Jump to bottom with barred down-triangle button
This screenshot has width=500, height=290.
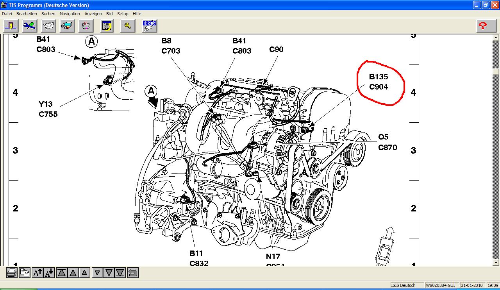[x=120, y=272]
